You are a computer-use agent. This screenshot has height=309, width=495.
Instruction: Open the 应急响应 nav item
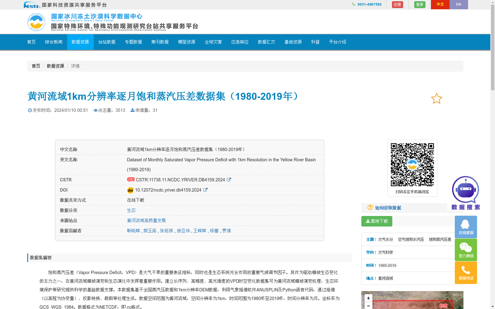(240, 42)
